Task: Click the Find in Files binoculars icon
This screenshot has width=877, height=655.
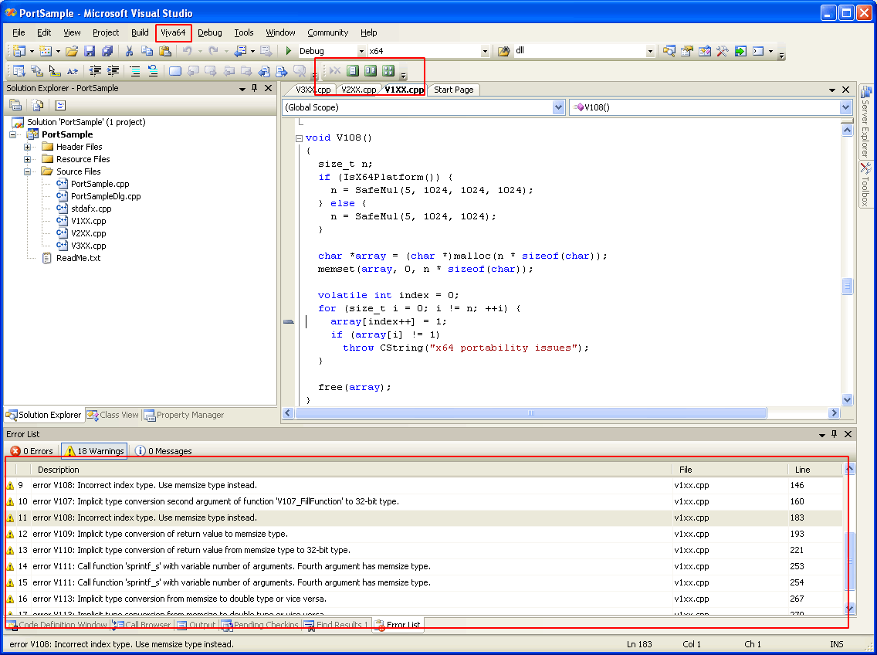Action: click(x=504, y=52)
